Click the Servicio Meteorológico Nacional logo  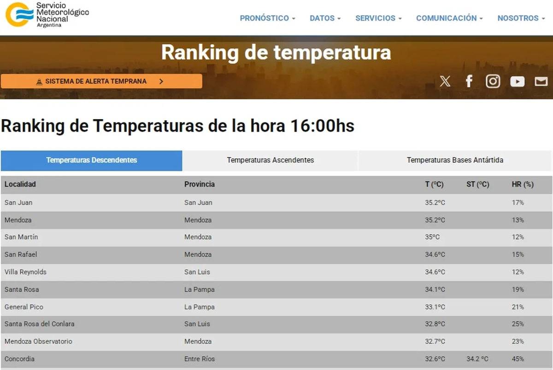[x=47, y=15]
